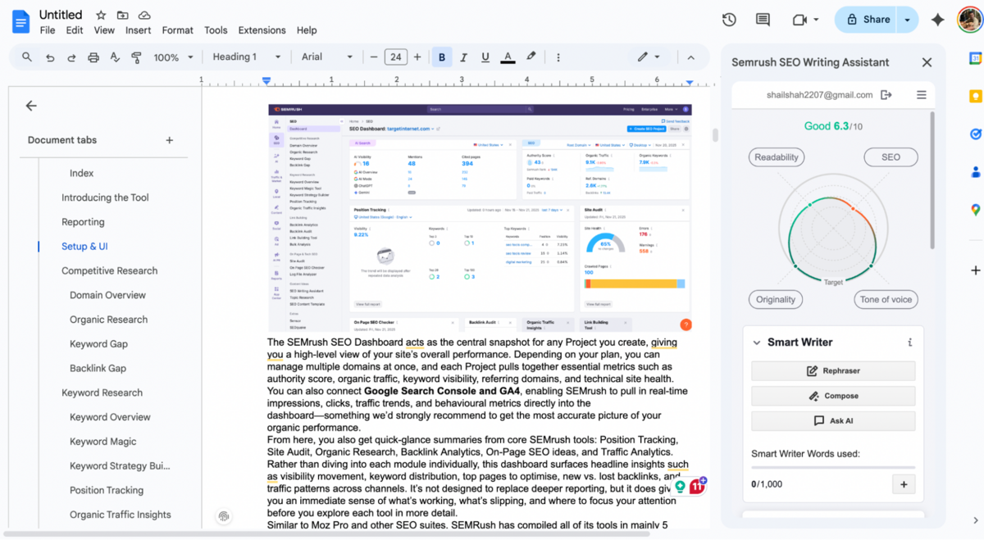The image size is (984, 540).
Task: Print the document
Action: pos(93,57)
